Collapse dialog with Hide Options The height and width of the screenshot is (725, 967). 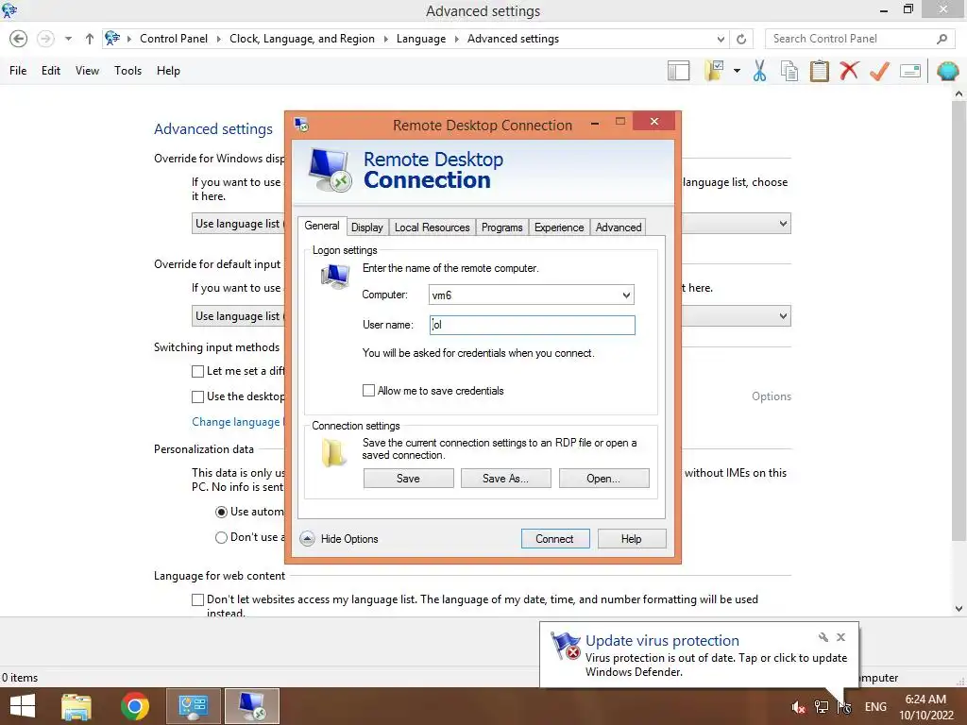(x=339, y=539)
